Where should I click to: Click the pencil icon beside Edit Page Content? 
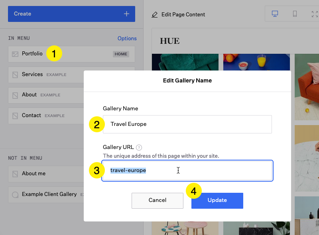(x=155, y=15)
